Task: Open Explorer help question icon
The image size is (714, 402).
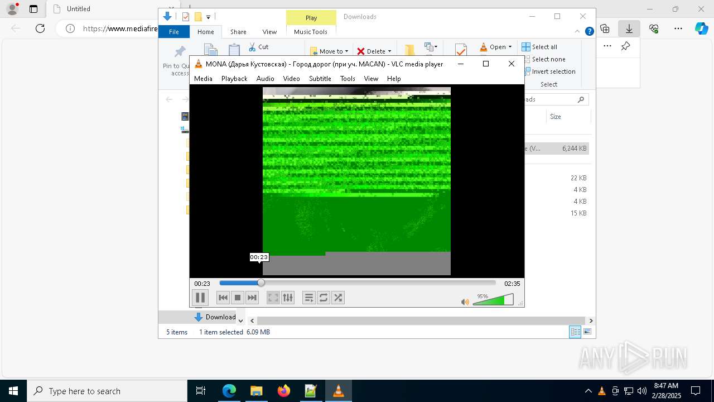Action: [x=589, y=31]
